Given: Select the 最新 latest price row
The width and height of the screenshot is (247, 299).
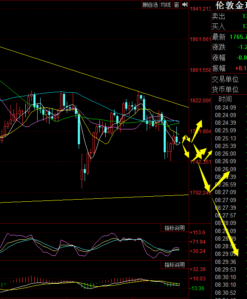Looking at the screenshot, I should [229, 37].
